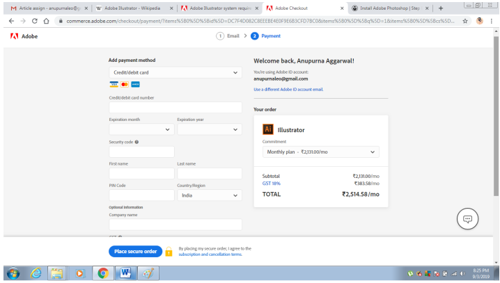Go to the browser home page icon

click(x=46, y=21)
